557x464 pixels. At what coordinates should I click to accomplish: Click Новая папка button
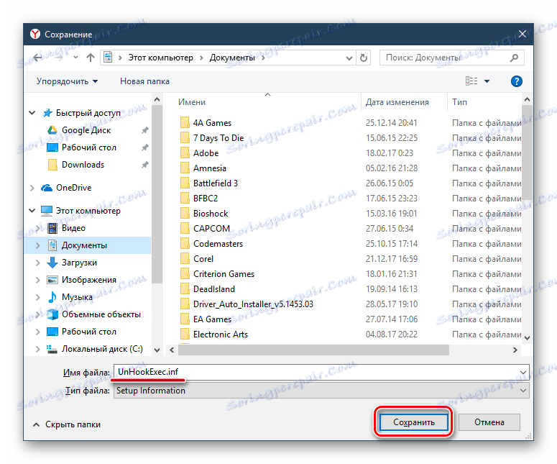point(144,81)
